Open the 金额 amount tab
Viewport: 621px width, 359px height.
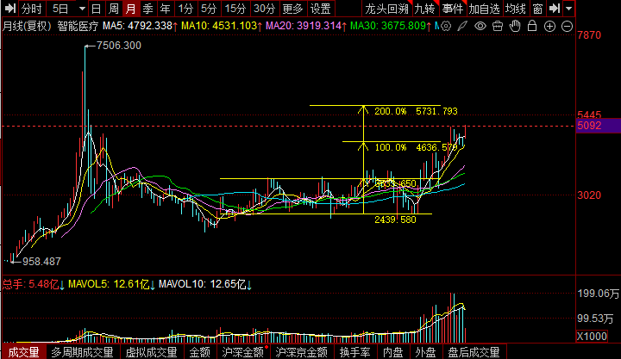199,352
